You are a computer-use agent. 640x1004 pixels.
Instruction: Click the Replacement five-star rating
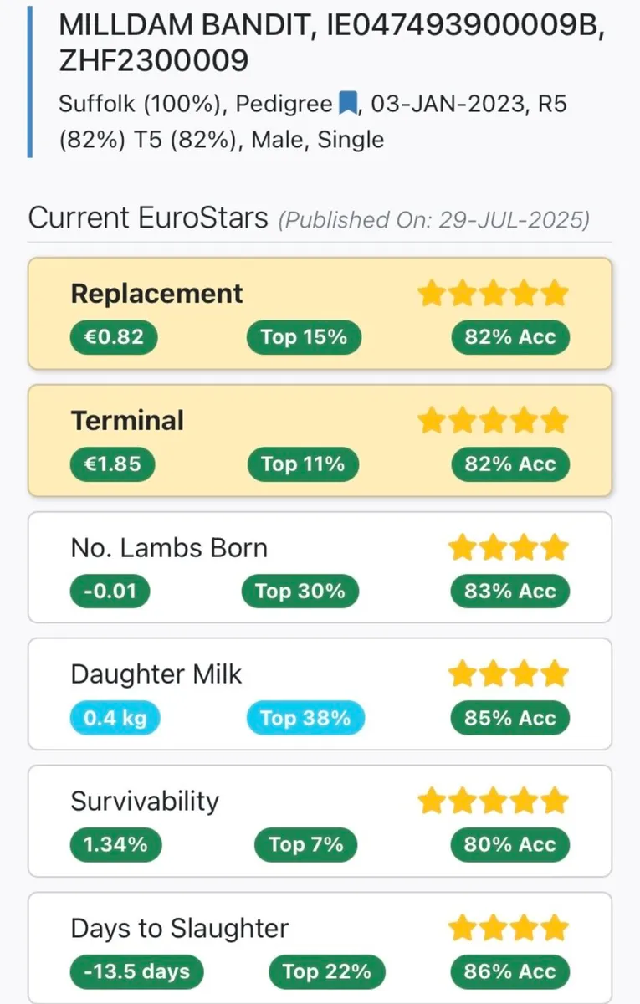tap(493, 295)
